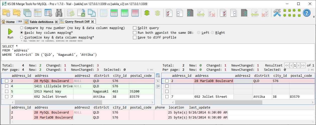Click left grid district column header
The image size is (316, 125).
(x=102, y=75)
